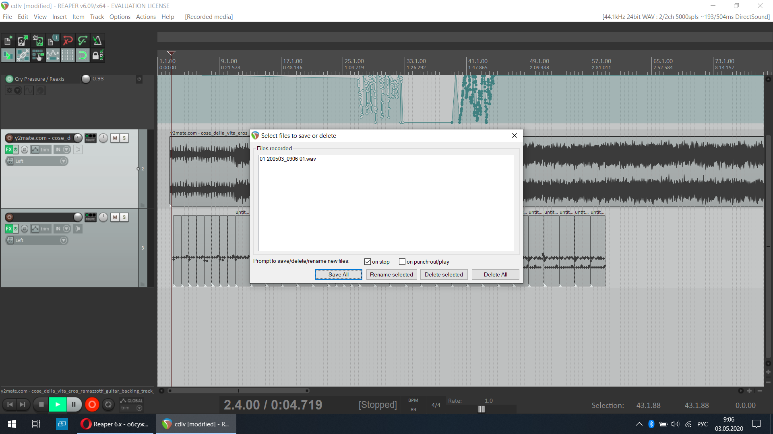
Task: Uncheck the 'on stop' prompt checkbox
Action: [367, 262]
